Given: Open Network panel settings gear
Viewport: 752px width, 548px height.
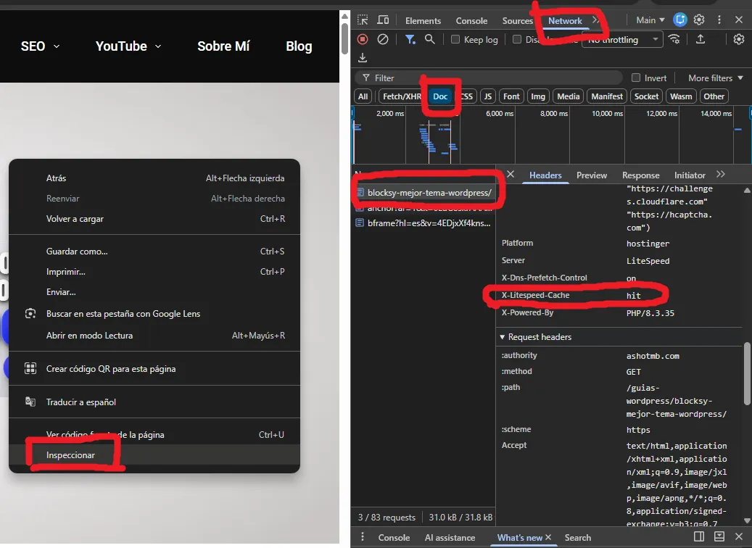Looking at the screenshot, I should click(x=738, y=39).
